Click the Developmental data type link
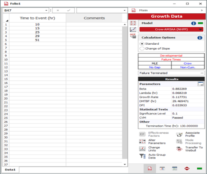The width and height of the screenshot is (207, 174). (171, 56)
